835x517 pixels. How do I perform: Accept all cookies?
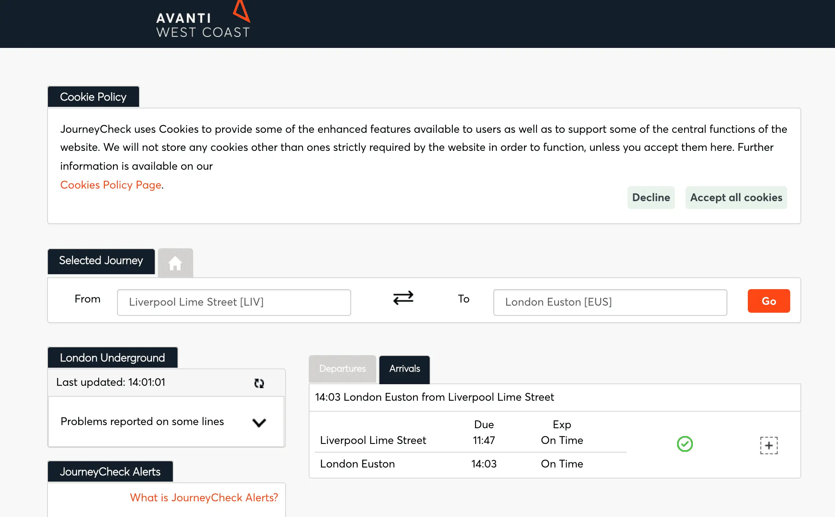point(736,197)
